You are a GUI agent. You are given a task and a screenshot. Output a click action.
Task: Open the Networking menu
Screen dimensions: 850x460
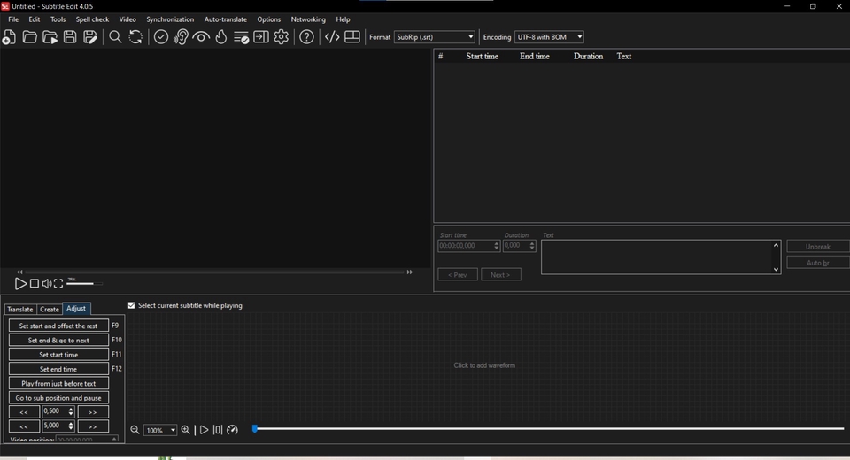[x=308, y=19]
